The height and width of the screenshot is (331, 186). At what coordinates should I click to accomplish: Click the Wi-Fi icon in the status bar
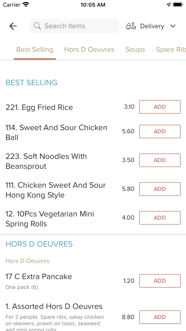pos(25,4)
